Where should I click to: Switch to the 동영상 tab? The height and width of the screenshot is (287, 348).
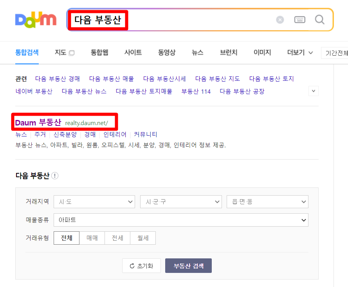click(166, 53)
